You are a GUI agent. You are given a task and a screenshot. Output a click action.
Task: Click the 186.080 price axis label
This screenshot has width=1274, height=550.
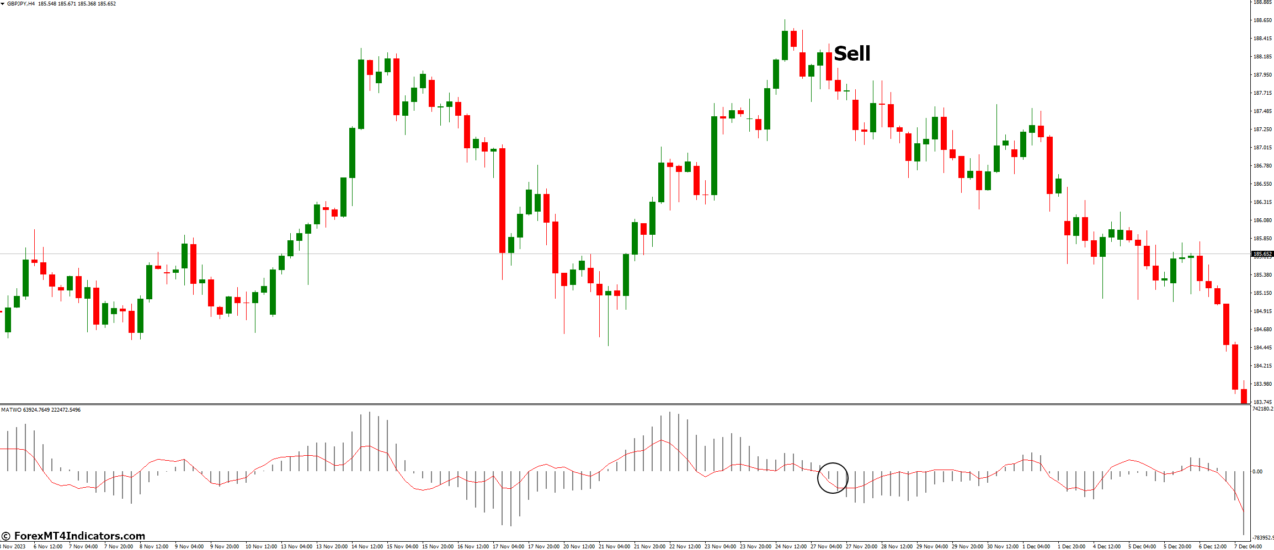[x=1262, y=220]
